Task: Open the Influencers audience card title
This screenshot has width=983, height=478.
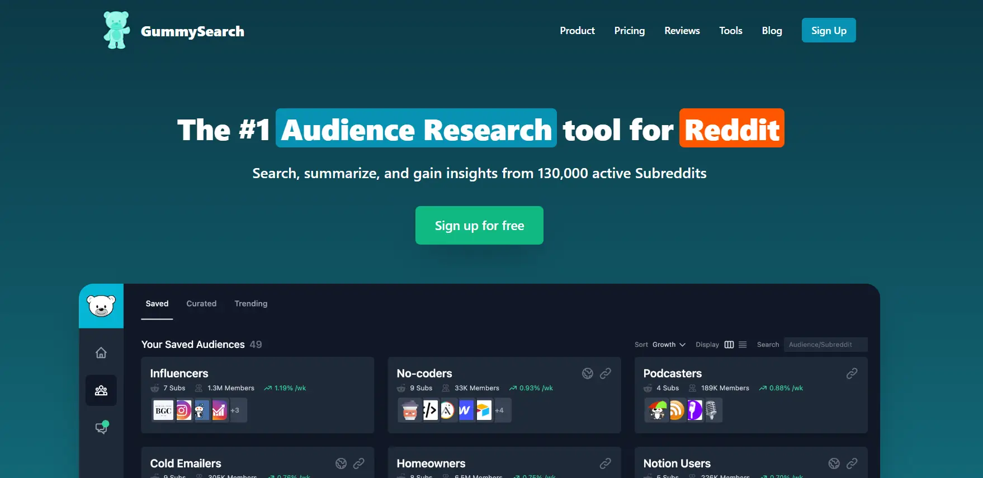Action: (179, 374)
